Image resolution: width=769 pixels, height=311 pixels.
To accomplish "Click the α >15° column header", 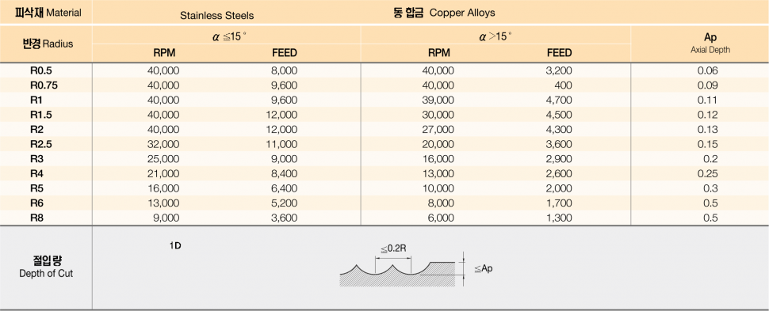I will 495,36.
